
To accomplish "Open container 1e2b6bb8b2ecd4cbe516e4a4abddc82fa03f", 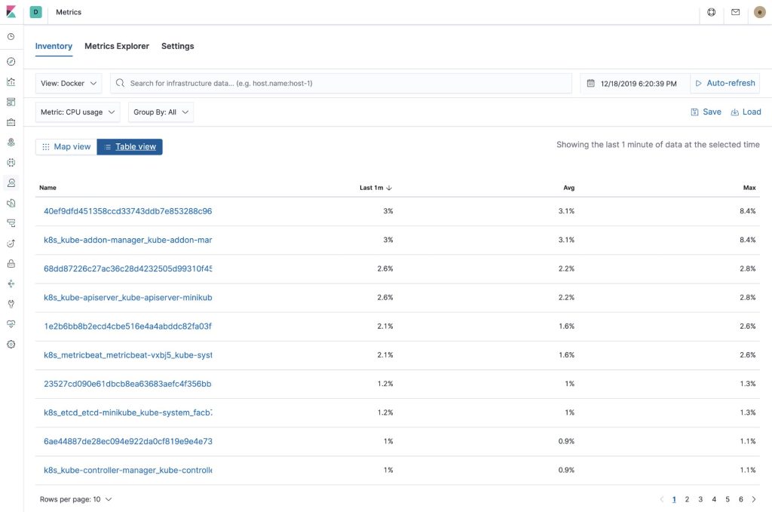I will tap(128, 327).
